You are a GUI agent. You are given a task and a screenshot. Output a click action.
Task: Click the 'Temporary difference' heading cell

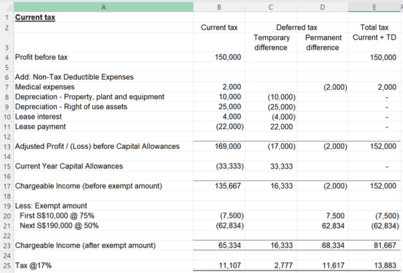tap(271, 42)
